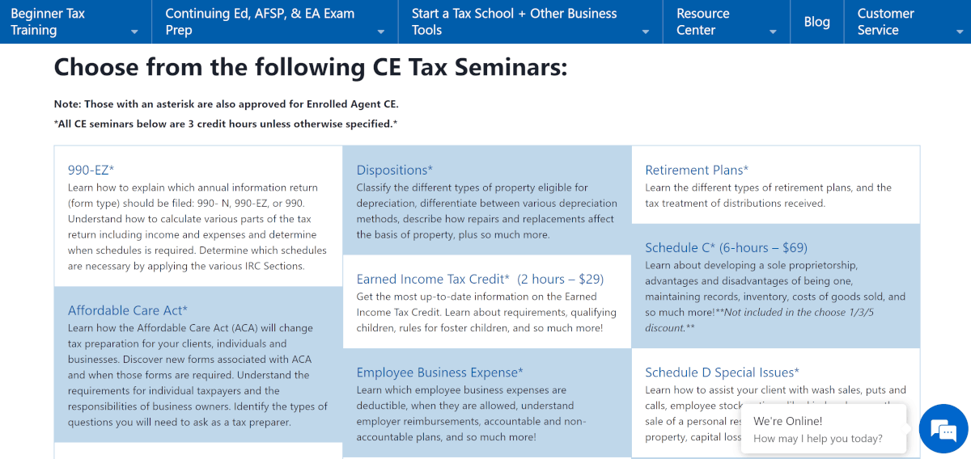Select the Affordable Care Act seminar

click(x=128, y=310)
